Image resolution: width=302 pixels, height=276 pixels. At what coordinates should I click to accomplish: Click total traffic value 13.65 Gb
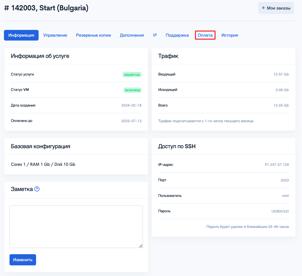point(281,105)
